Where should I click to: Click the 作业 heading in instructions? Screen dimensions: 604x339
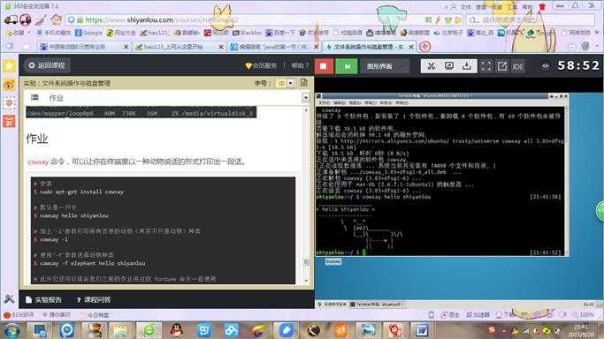(37, 139)
